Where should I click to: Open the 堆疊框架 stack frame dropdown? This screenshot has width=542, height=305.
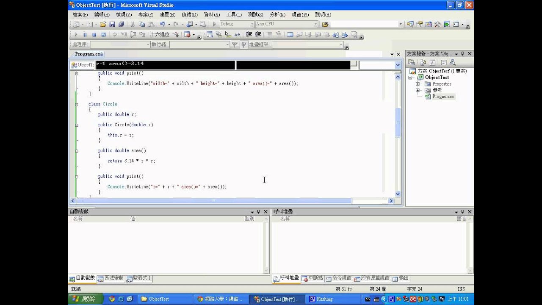tap(340, 44)
